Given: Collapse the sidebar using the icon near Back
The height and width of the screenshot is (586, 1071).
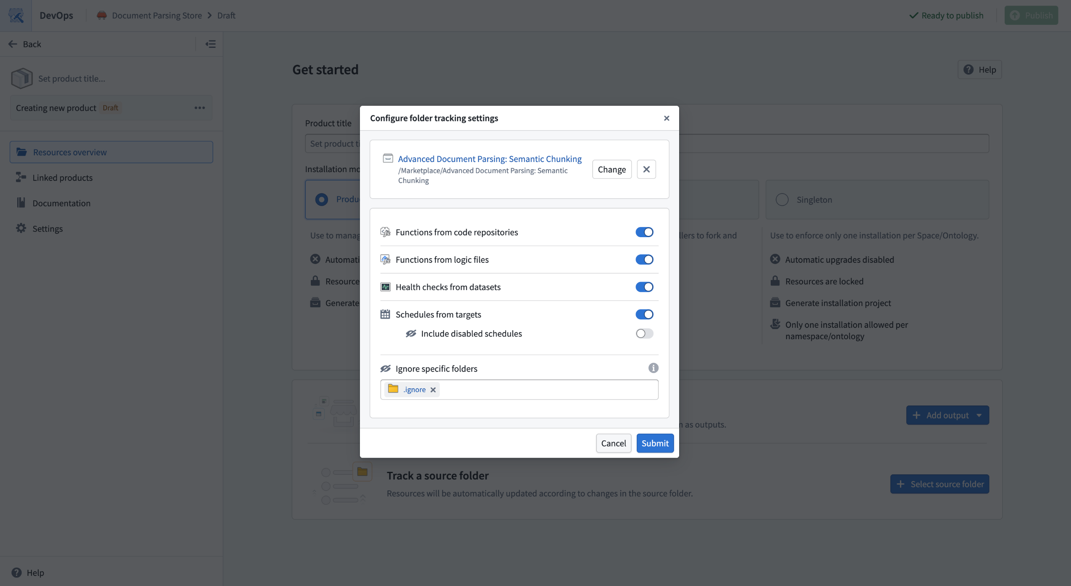Looking at the screenshot, I should pyautogui.click(x=210, y=44).
